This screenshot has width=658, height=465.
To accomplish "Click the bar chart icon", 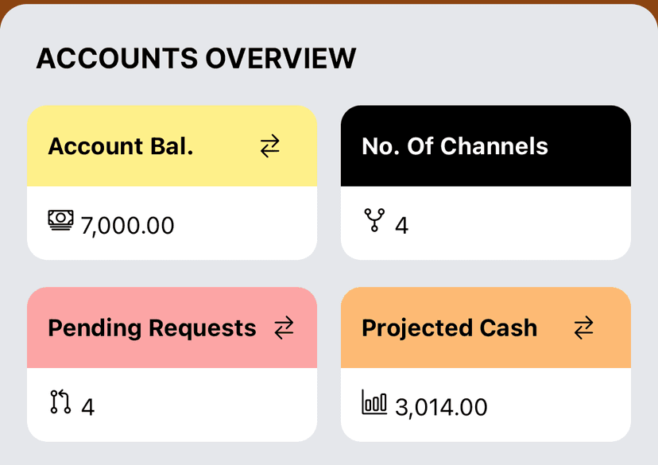I will pos(374,402).
